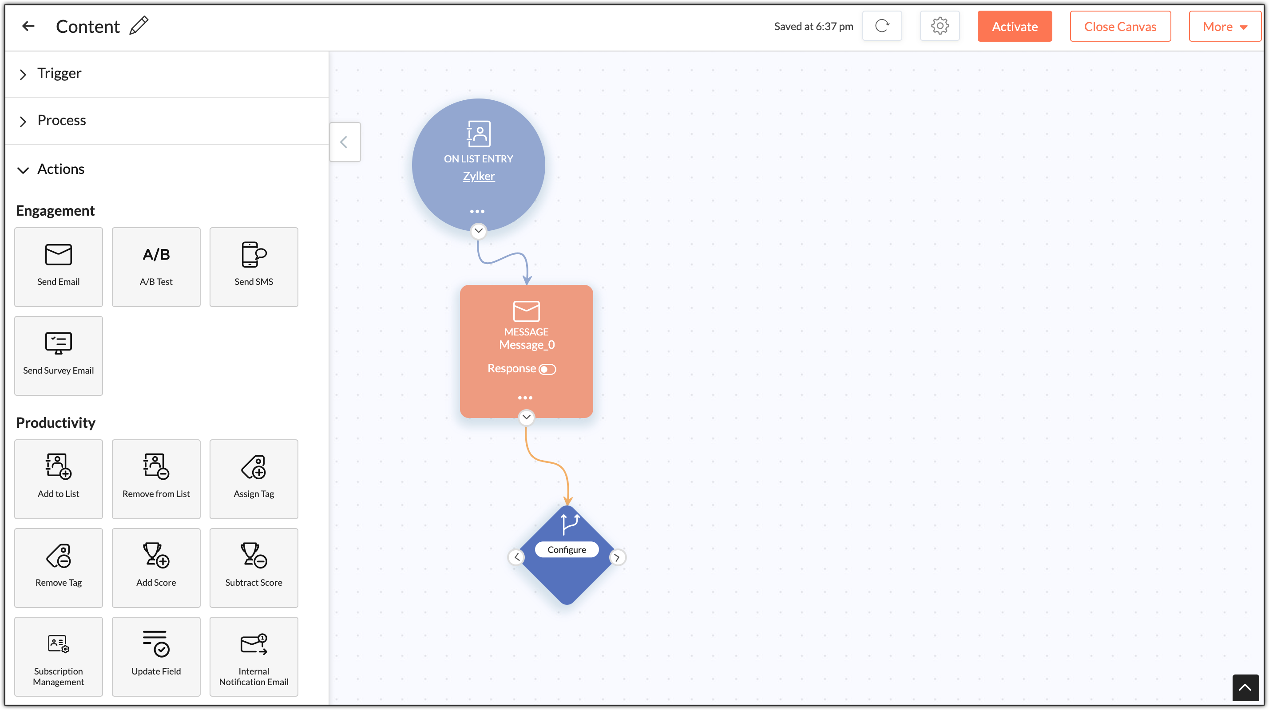This screenshot has height=710, width=1269.
Task: Select the Remove Tag action
Action: point(59,568)
